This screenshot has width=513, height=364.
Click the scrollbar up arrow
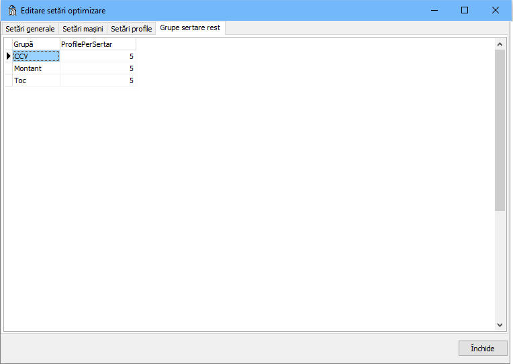pyautogui.click(x=500, y=44)
